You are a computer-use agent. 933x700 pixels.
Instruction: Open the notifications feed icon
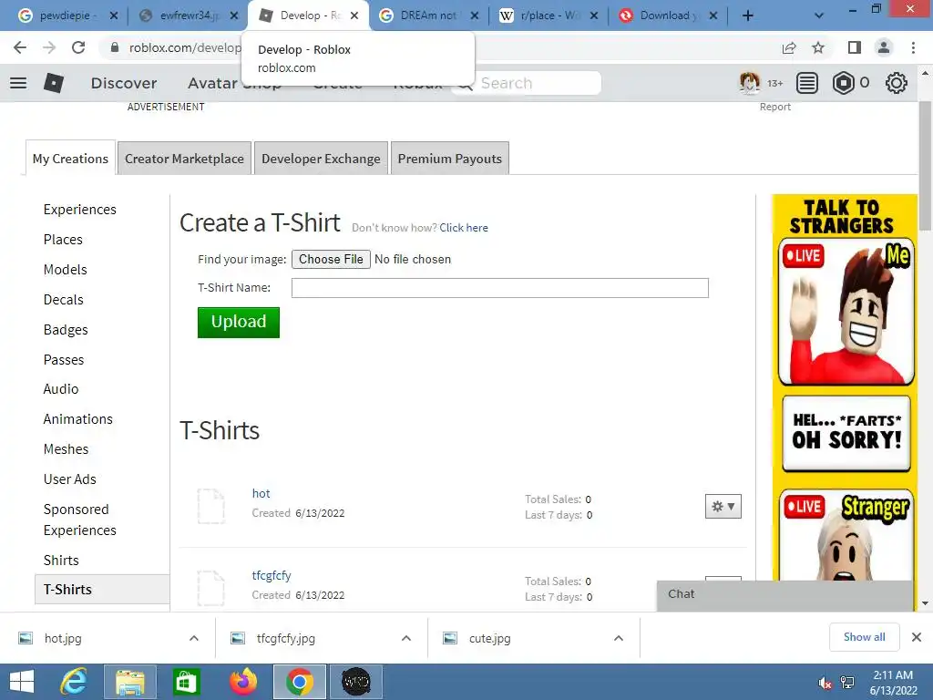807,83
